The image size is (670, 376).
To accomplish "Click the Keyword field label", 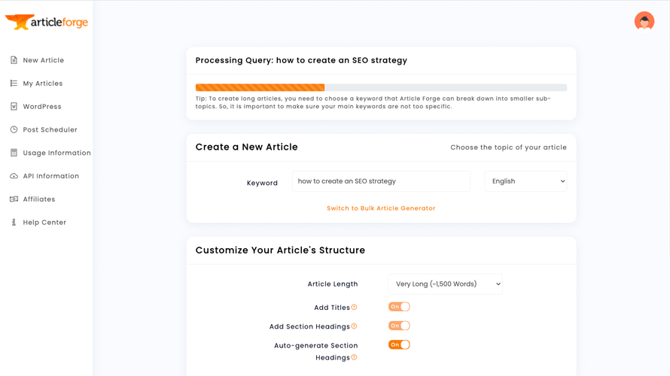I will 262,183.
